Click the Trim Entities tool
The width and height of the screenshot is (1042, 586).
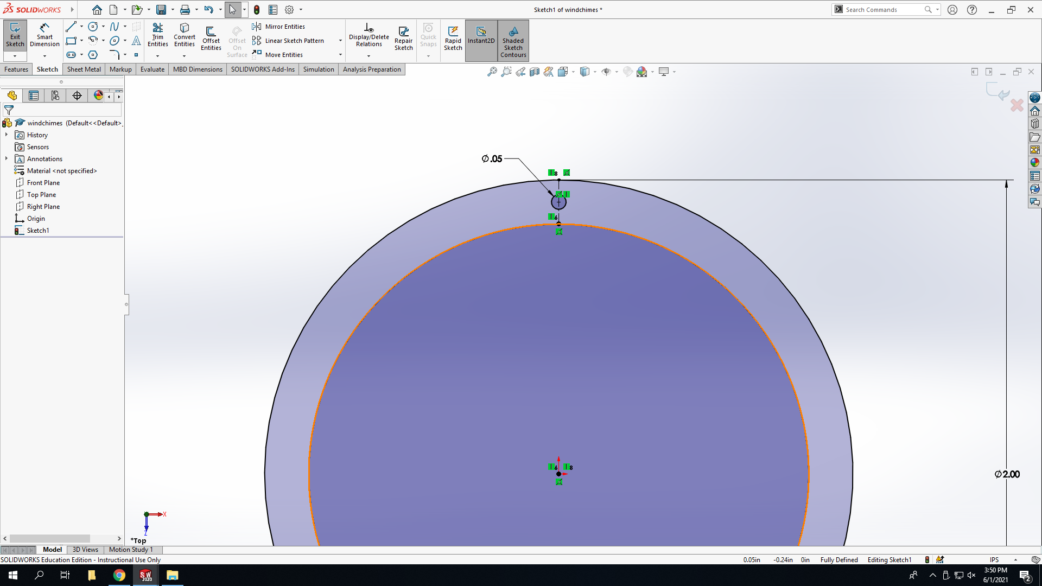coord(157,35)
